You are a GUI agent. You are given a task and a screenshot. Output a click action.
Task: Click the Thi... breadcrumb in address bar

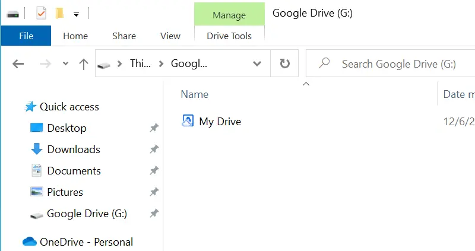click(x=140, y=63)
